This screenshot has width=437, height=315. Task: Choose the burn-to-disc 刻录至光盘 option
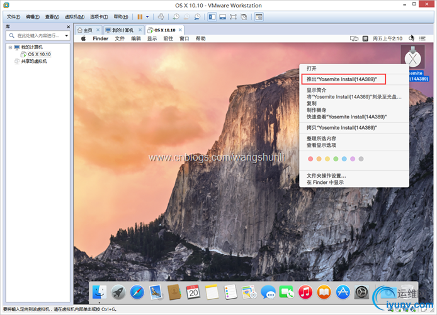point(354,97)
